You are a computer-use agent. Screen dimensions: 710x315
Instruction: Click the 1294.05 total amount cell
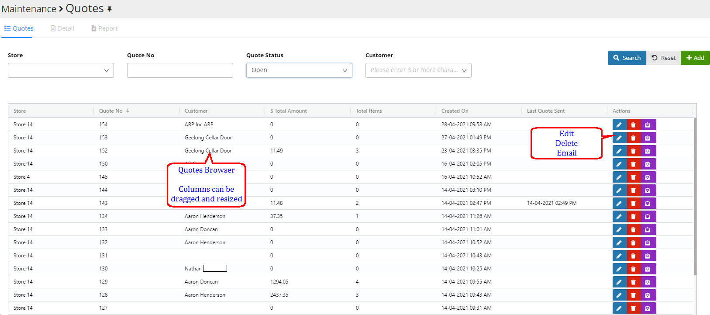[279, 282]
